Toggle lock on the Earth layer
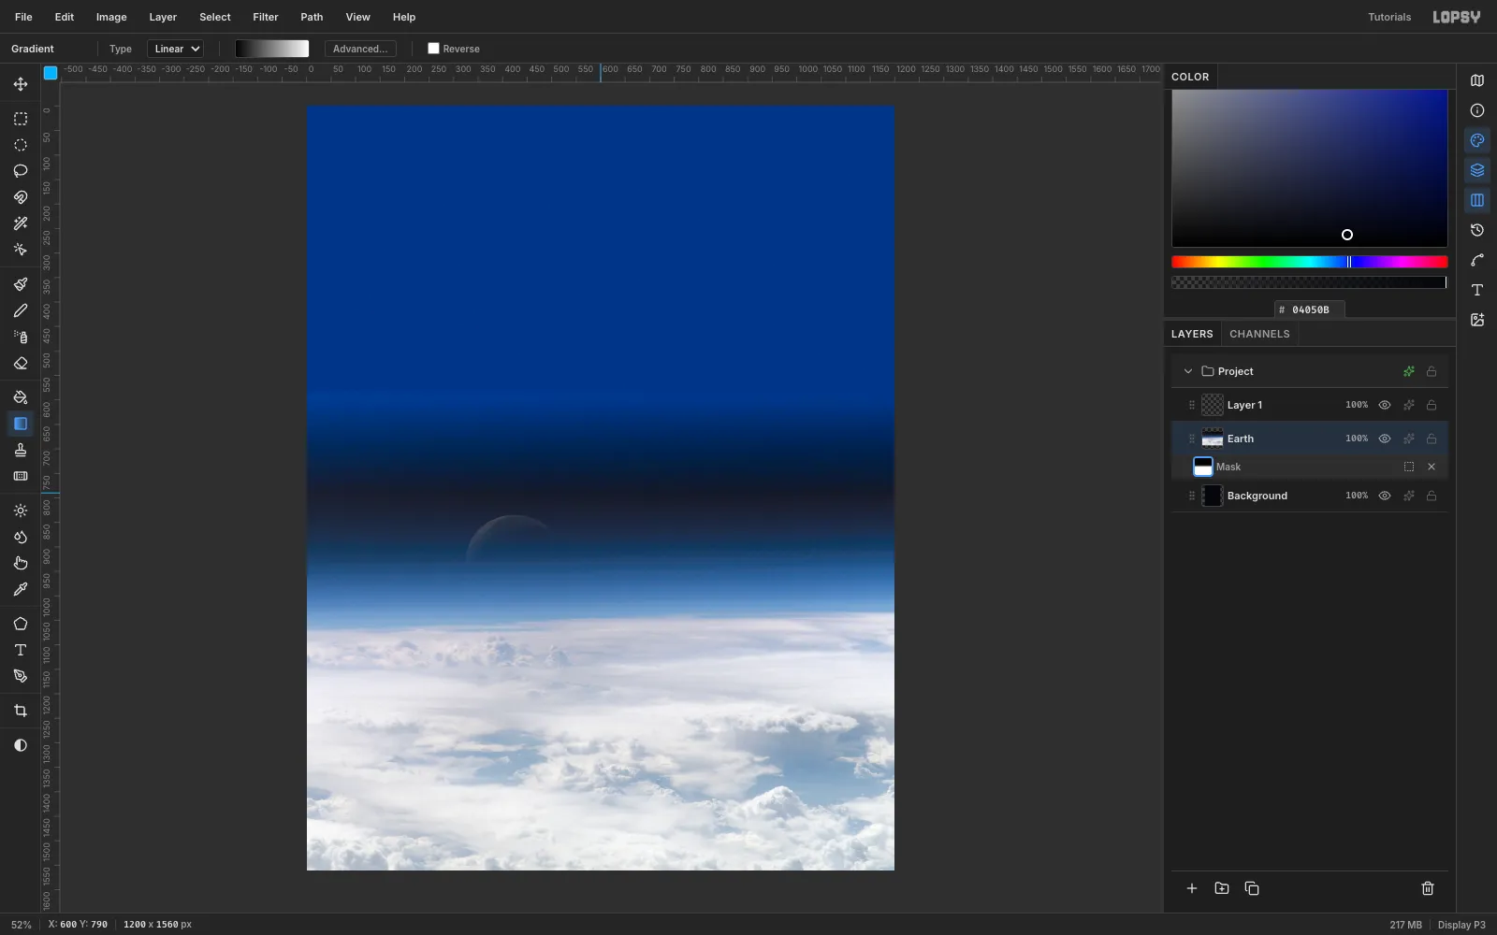The width and height of the screenshot is (1497, 935). pos(1432,439)
